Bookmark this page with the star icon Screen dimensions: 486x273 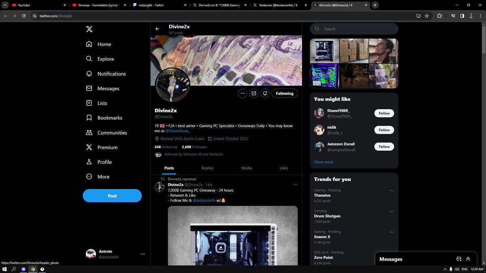426,16
